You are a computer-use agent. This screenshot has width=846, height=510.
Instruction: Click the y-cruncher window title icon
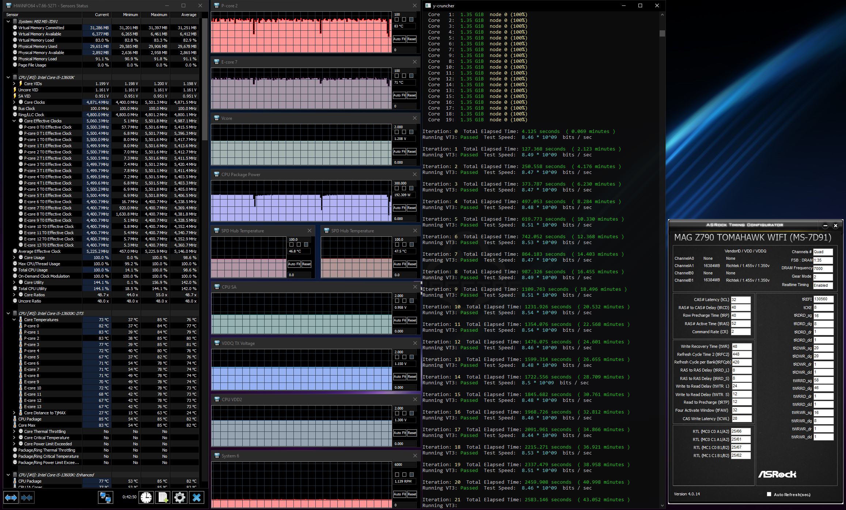(x=427, y=5)
